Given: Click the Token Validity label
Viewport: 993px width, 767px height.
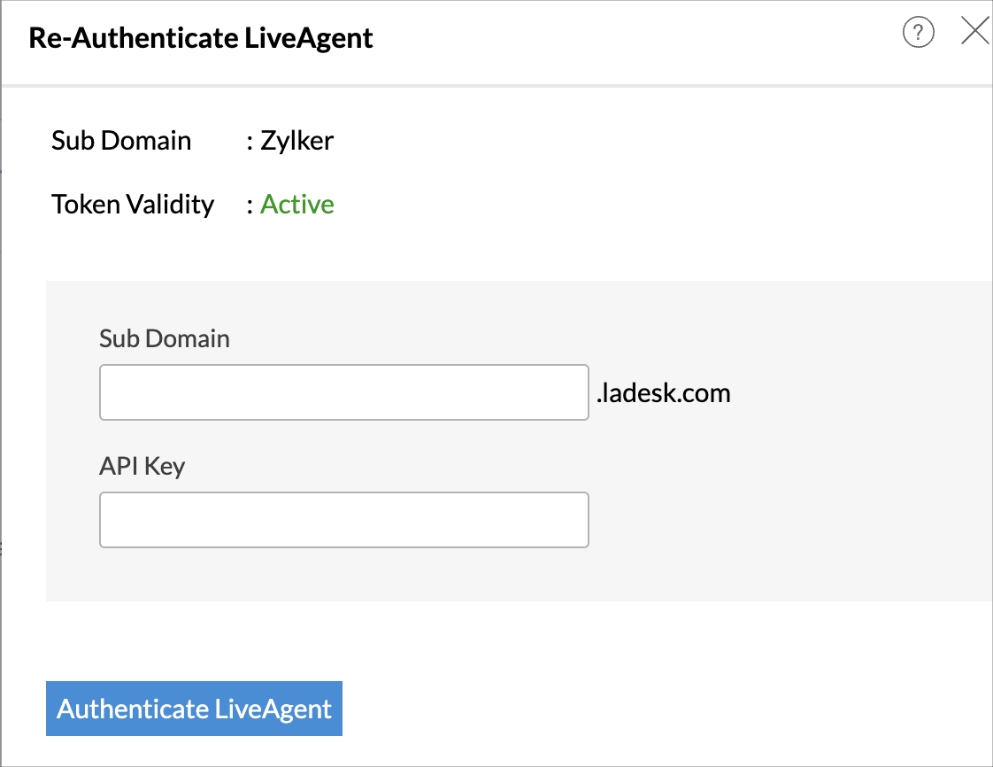Looking at the screenshot, I should (x=133, y=205).
